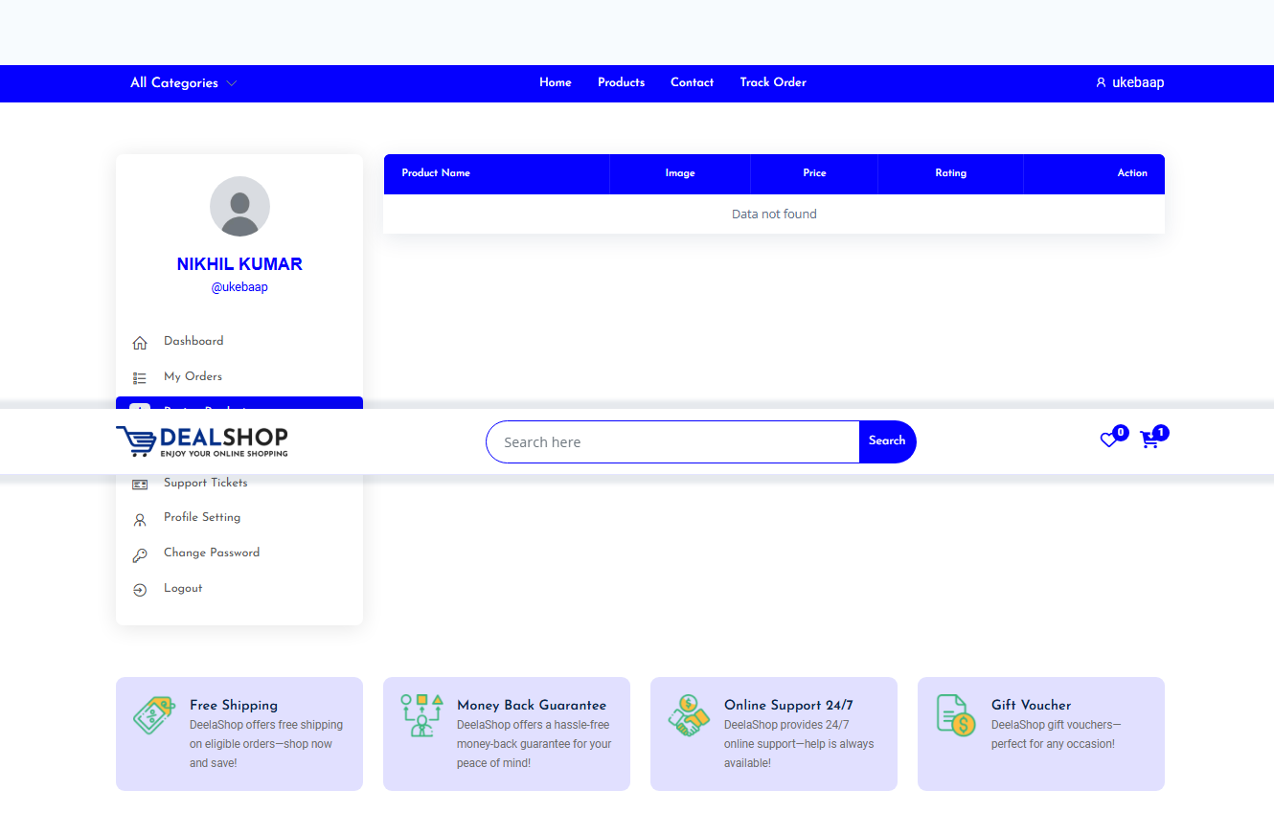Open the Support Tickets sidebar link
This screenshot has height=835, width=1274.
tap(205, 483)
